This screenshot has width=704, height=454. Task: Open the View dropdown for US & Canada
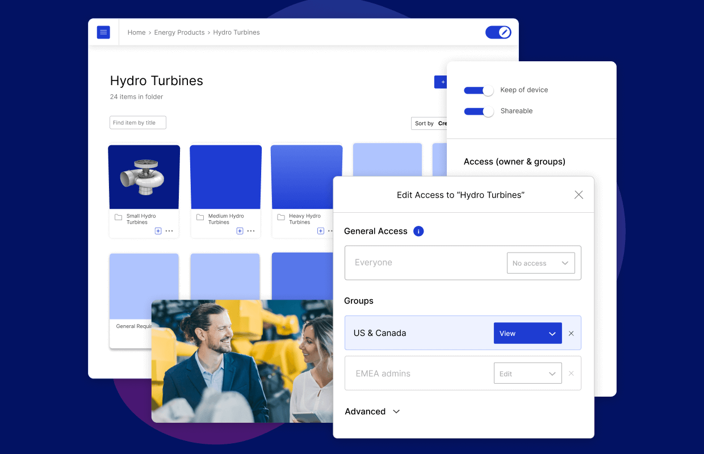pyautogui.click(x=527, y=333)
